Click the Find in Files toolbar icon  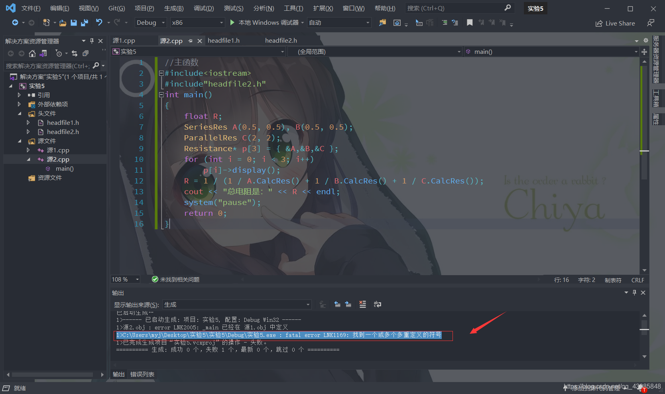(382, 23)
